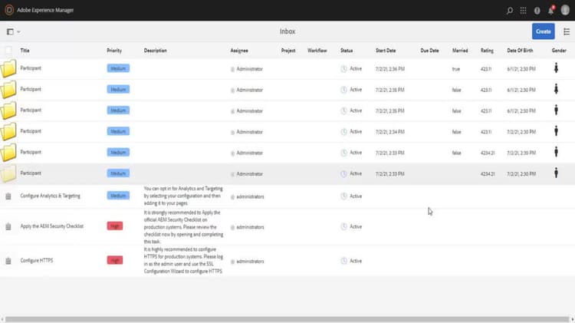Click the Due Date column header
Image resolution: width=575 pixels, height=323 pixels.
430,51
